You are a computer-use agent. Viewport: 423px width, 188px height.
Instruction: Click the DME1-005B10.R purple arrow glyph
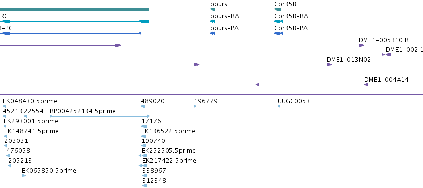[361, 45]
